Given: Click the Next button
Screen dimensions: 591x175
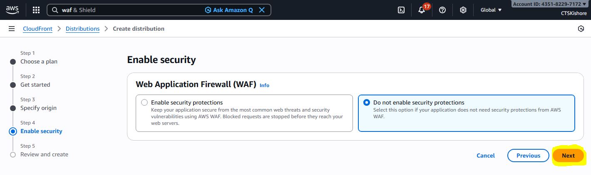Looking at the screenshot, I should (568, 156).
